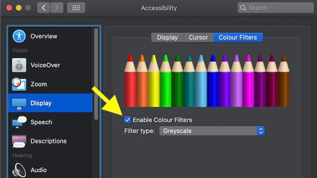This screenshot has width=317, height=178.
Task: Close the Accessibility window with red button
Action: pos(9,8)
